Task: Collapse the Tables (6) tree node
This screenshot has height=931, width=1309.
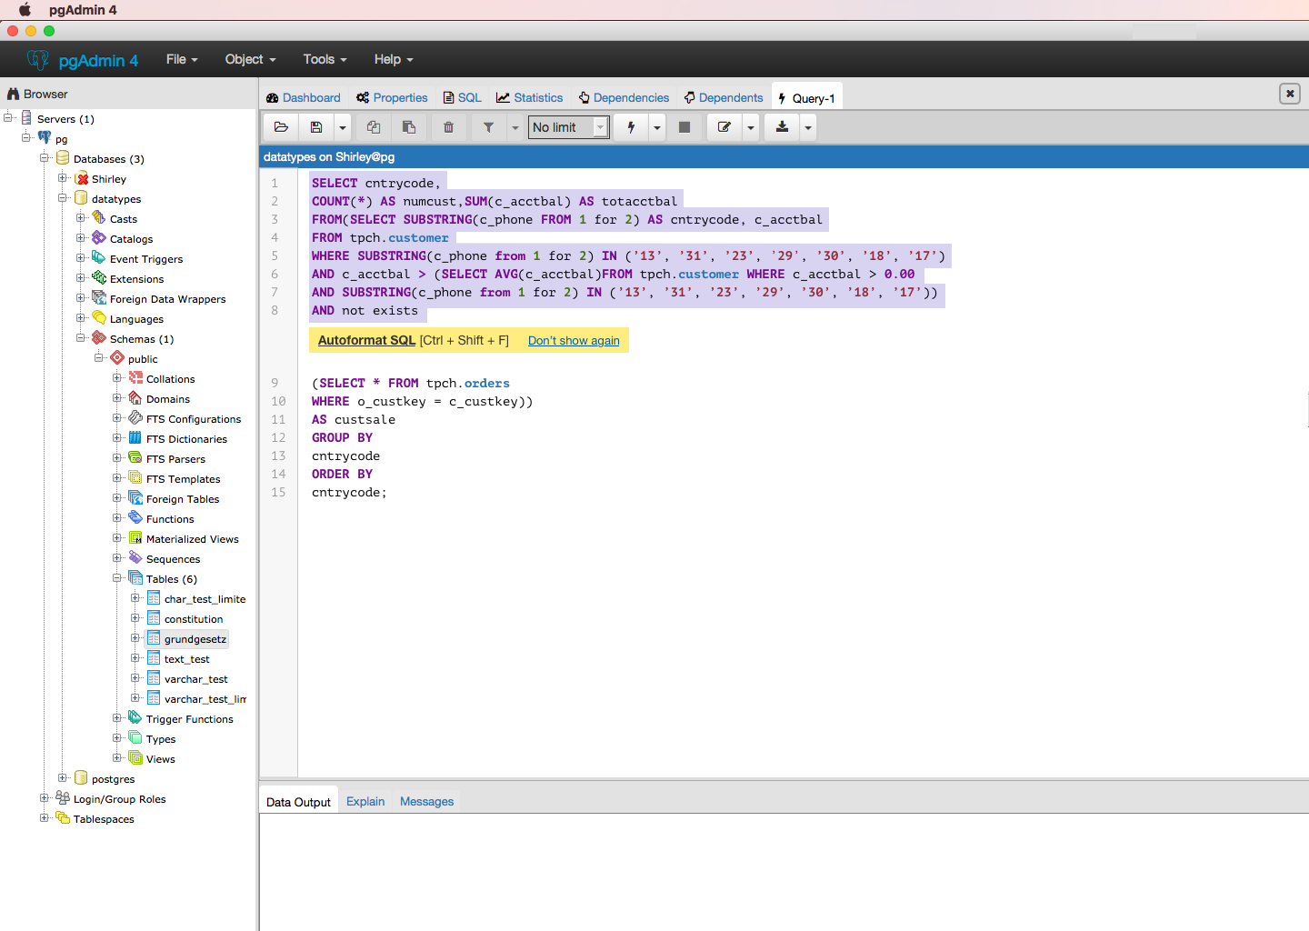Action: (117, 578)
